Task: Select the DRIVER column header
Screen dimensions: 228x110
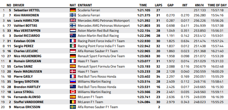Action: pyautogui.click(x=19, y=5)
